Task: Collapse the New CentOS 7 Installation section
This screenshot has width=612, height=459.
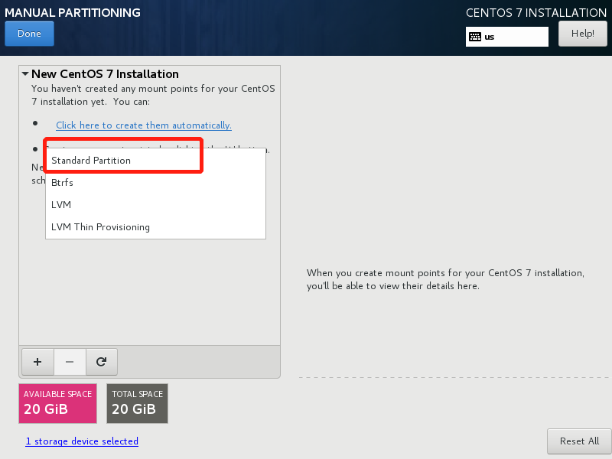Action: click(25, 73)
